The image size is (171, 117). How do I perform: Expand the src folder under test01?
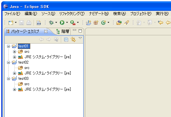tap(14, 52)
